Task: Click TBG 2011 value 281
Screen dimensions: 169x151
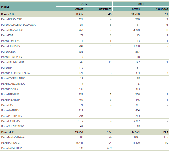Action: (x=138, y=105)
